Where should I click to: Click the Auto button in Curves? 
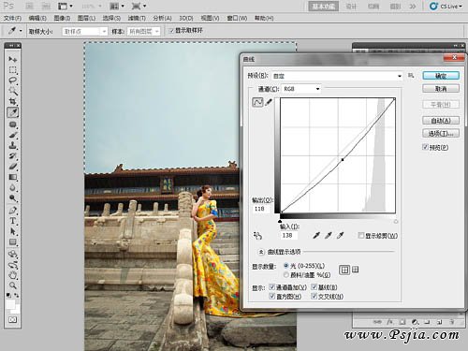(441, 121)
